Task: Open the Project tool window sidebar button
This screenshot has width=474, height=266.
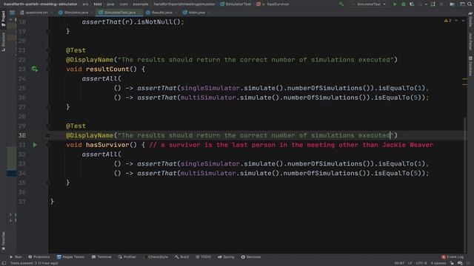Action: pos(3,18)
